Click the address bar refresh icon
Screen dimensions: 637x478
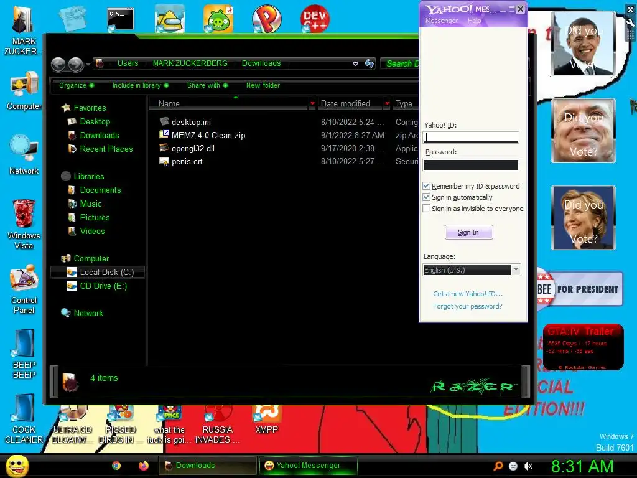click(370, 63)
